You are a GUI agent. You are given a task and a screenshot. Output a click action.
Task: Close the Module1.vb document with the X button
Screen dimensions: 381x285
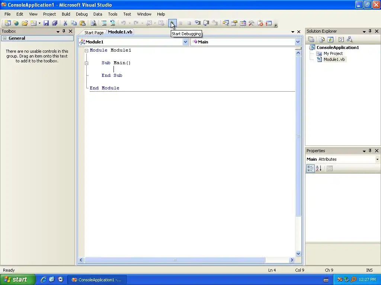[x=299, y=32]
